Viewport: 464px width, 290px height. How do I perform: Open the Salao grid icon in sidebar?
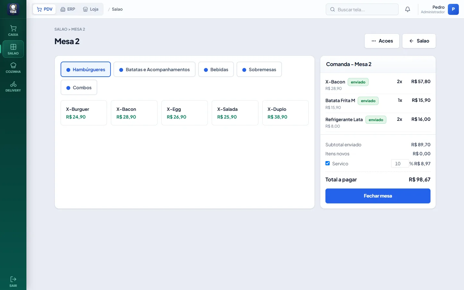click(x=13, y=47)
